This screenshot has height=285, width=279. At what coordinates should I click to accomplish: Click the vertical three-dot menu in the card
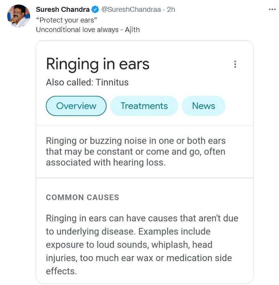point(235,64)
